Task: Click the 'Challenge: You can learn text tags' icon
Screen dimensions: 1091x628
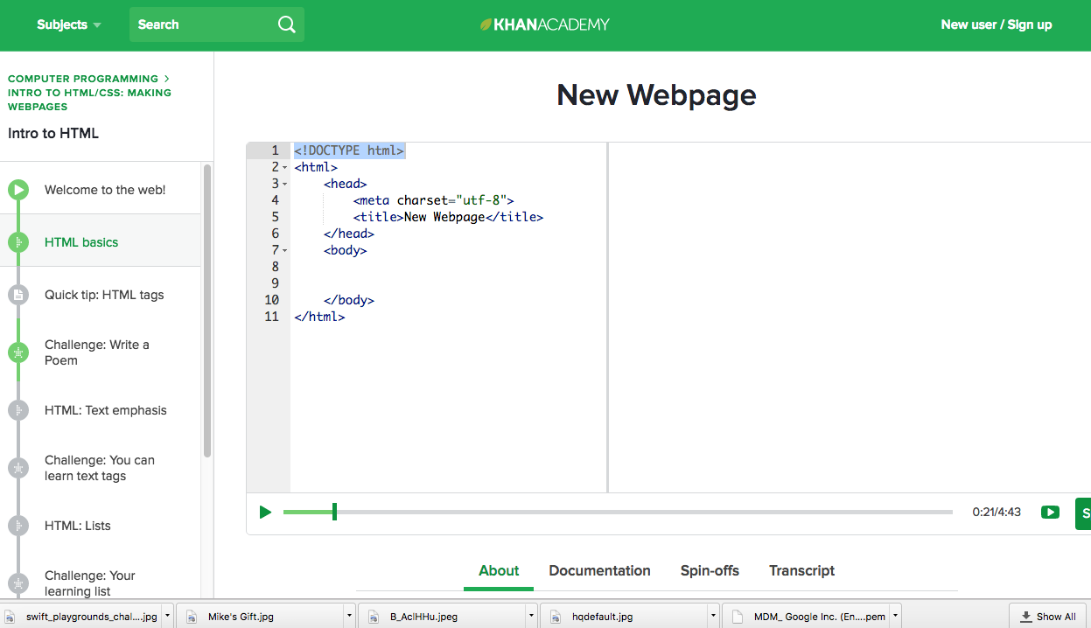Action: (x=18, y=468)
